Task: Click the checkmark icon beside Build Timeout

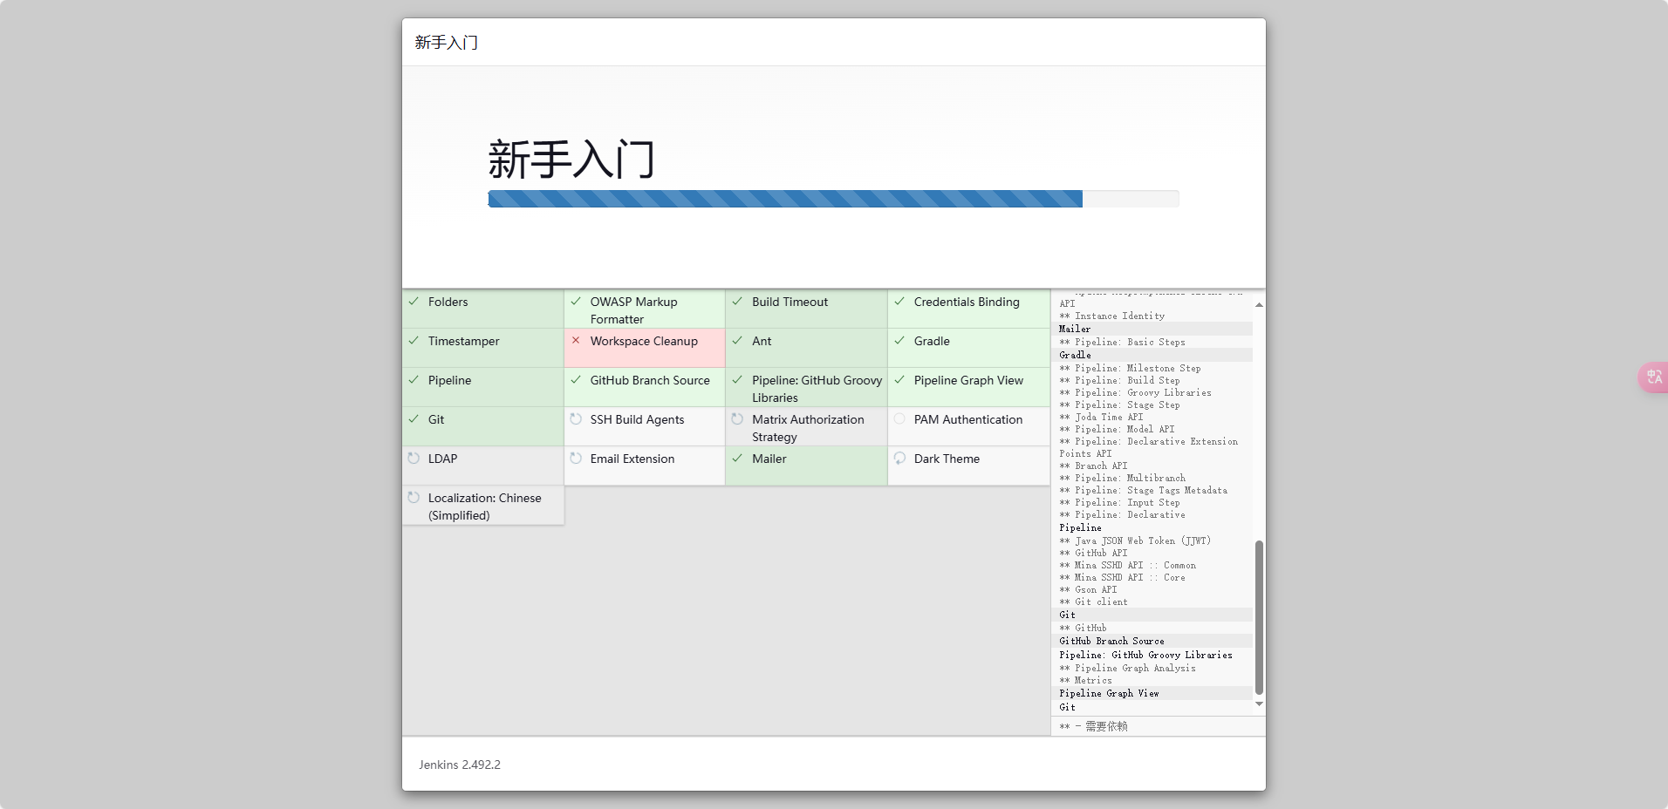Action: [737, 302]
